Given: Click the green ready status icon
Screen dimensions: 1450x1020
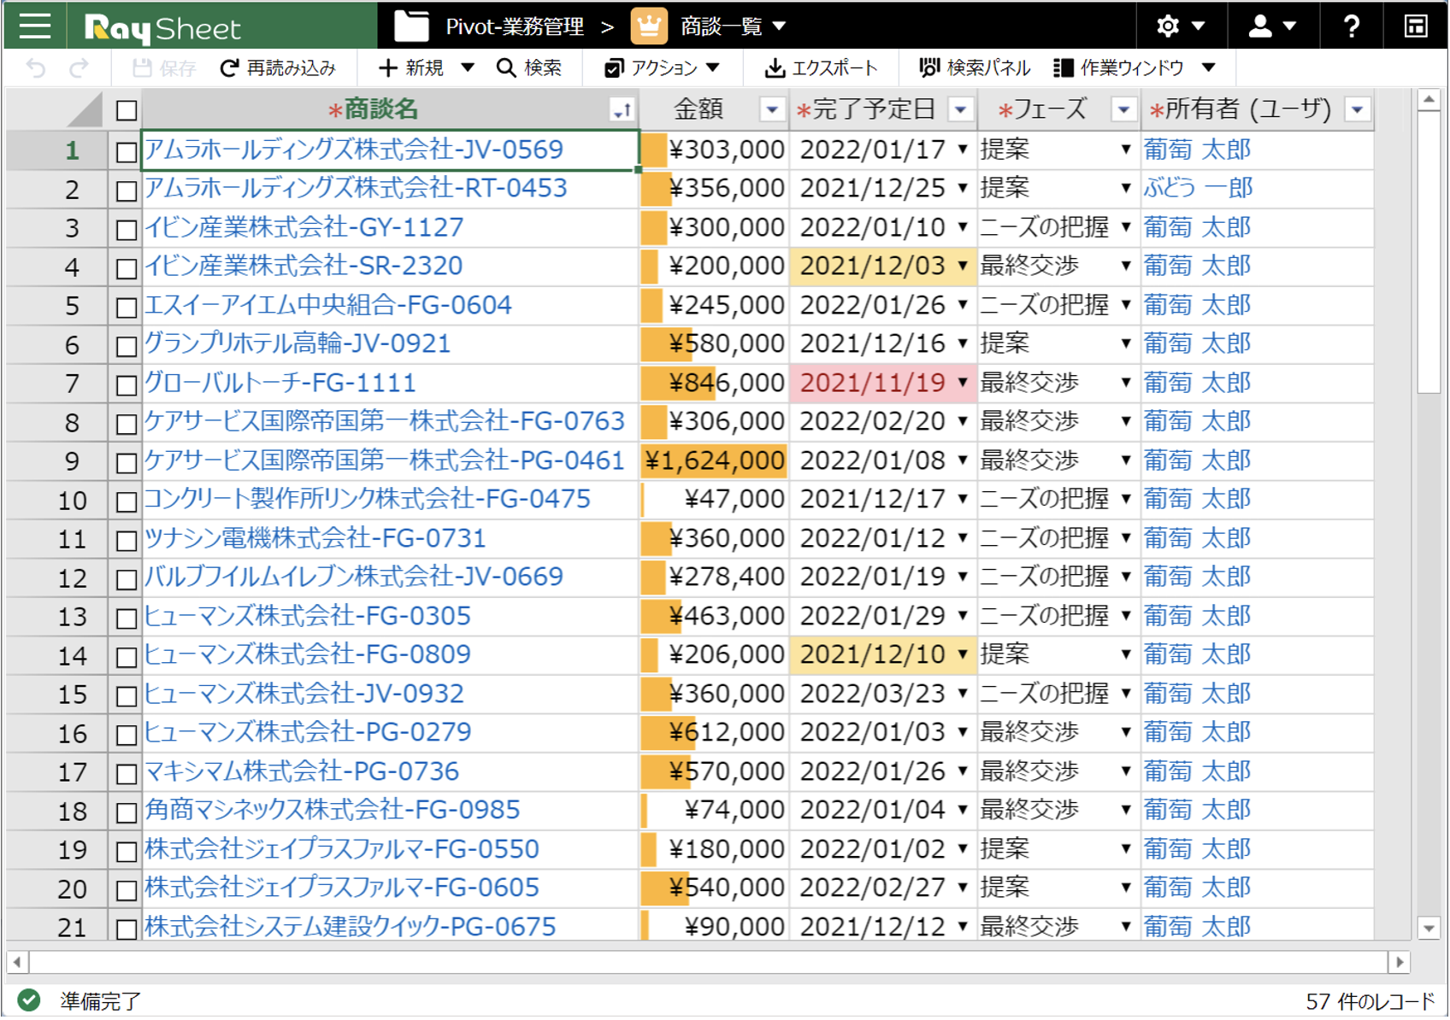Looking at the screenshot, I should click(x=29, y=999).
